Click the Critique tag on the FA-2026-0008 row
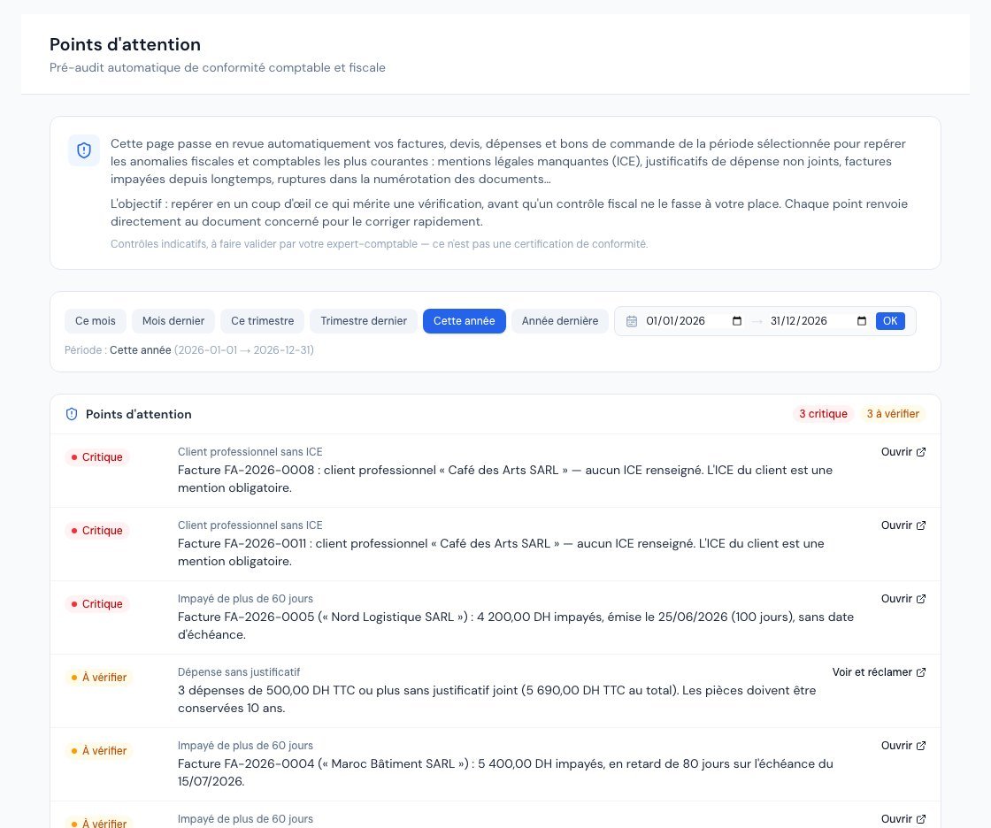This screenshot has width=991, height=828. point(96,457)
